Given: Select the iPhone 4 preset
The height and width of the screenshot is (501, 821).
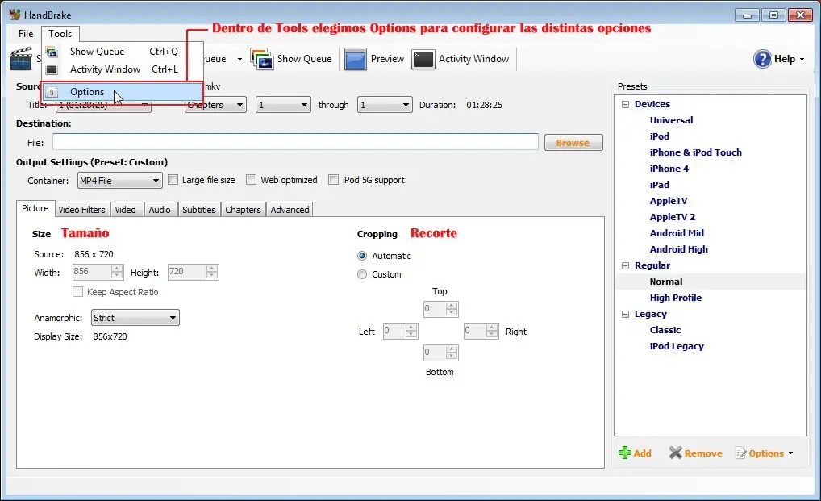Looking at the screenshot, I should [x=669, y=169].
